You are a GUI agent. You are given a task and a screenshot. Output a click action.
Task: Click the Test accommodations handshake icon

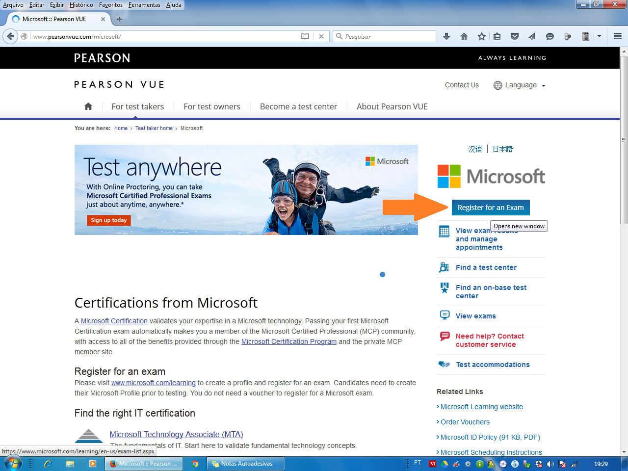[x=444, y=365]
